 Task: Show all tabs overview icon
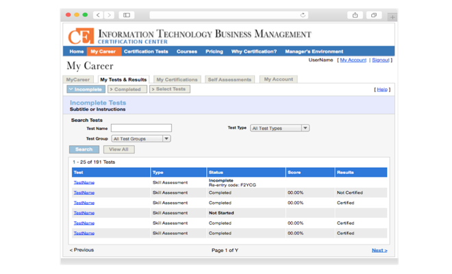(373, 15)
